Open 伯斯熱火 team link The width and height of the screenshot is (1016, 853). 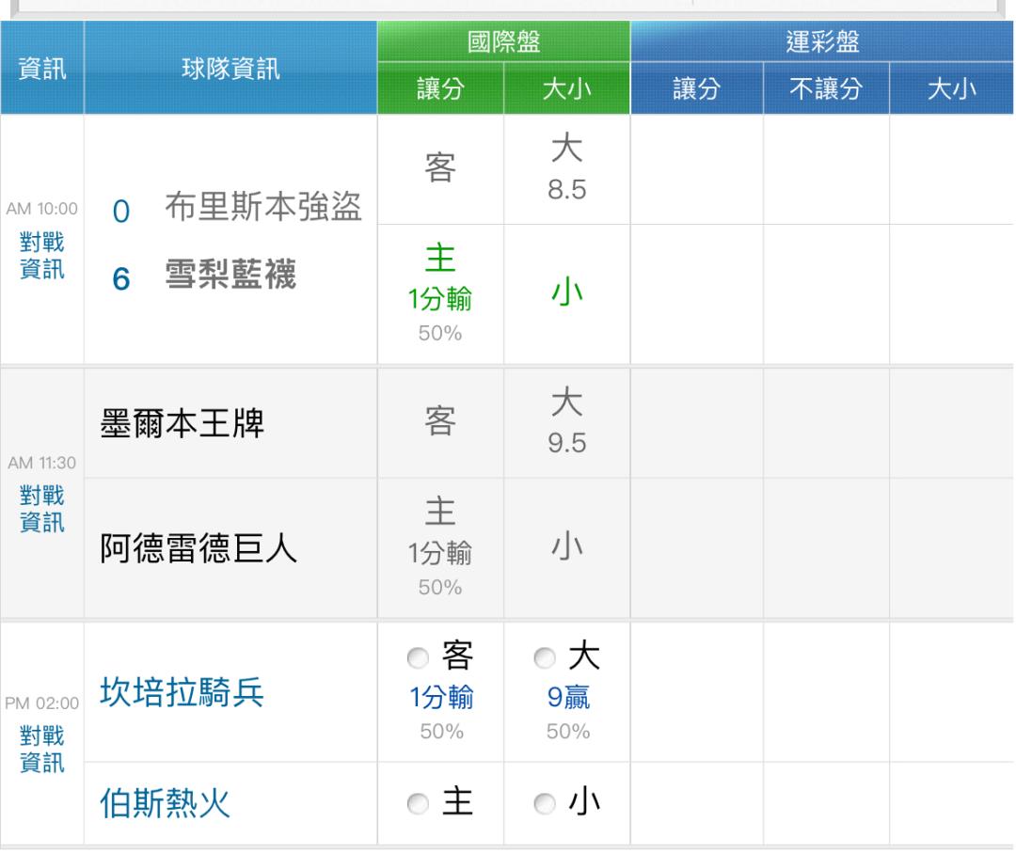point(166,803)
